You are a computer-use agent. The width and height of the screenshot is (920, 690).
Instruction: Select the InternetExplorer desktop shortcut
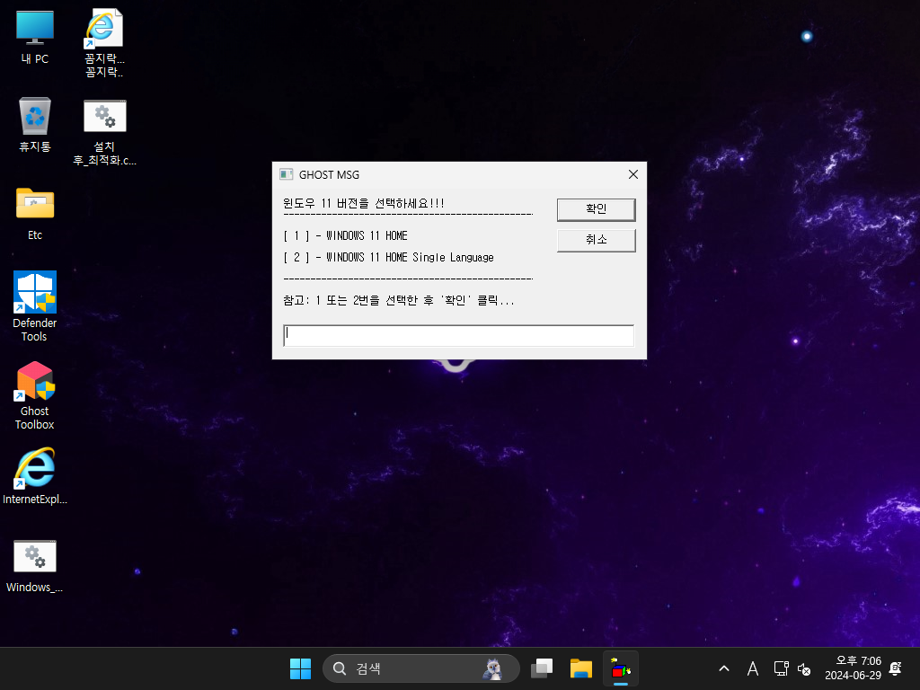pyautogui.click(x=35, y=476)
